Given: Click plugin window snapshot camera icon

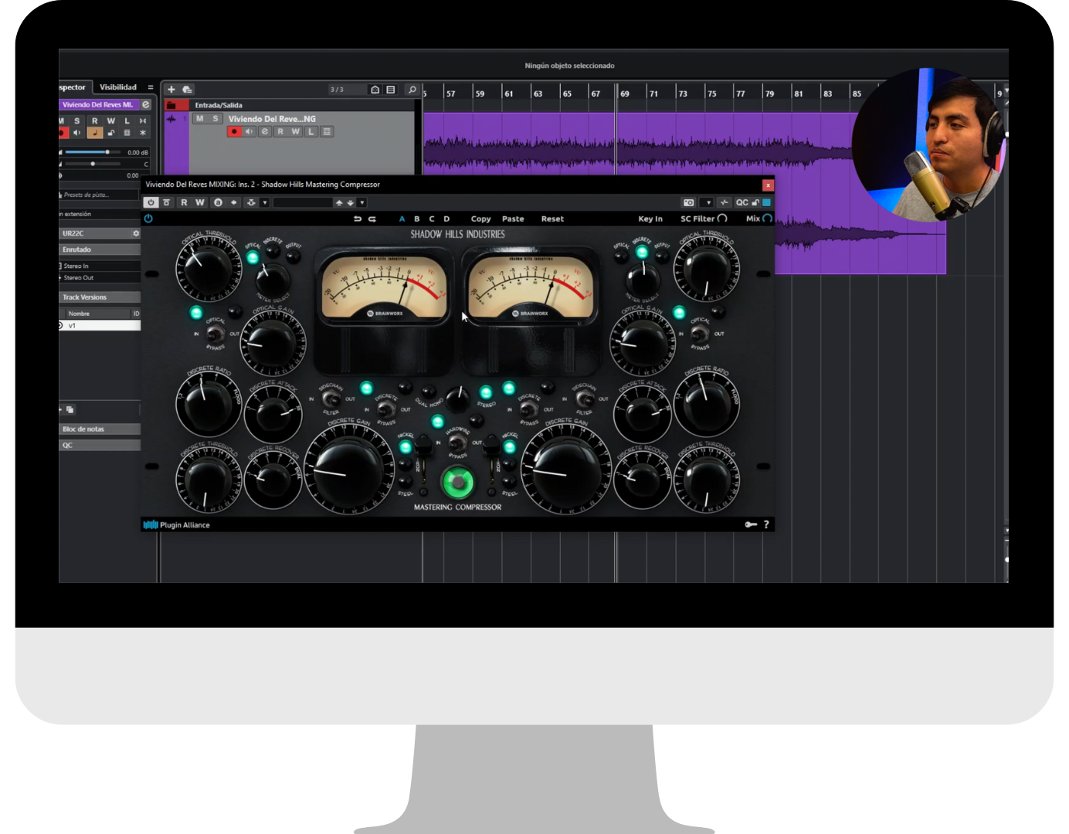Looking at the screenshot, I should [688, 202].
